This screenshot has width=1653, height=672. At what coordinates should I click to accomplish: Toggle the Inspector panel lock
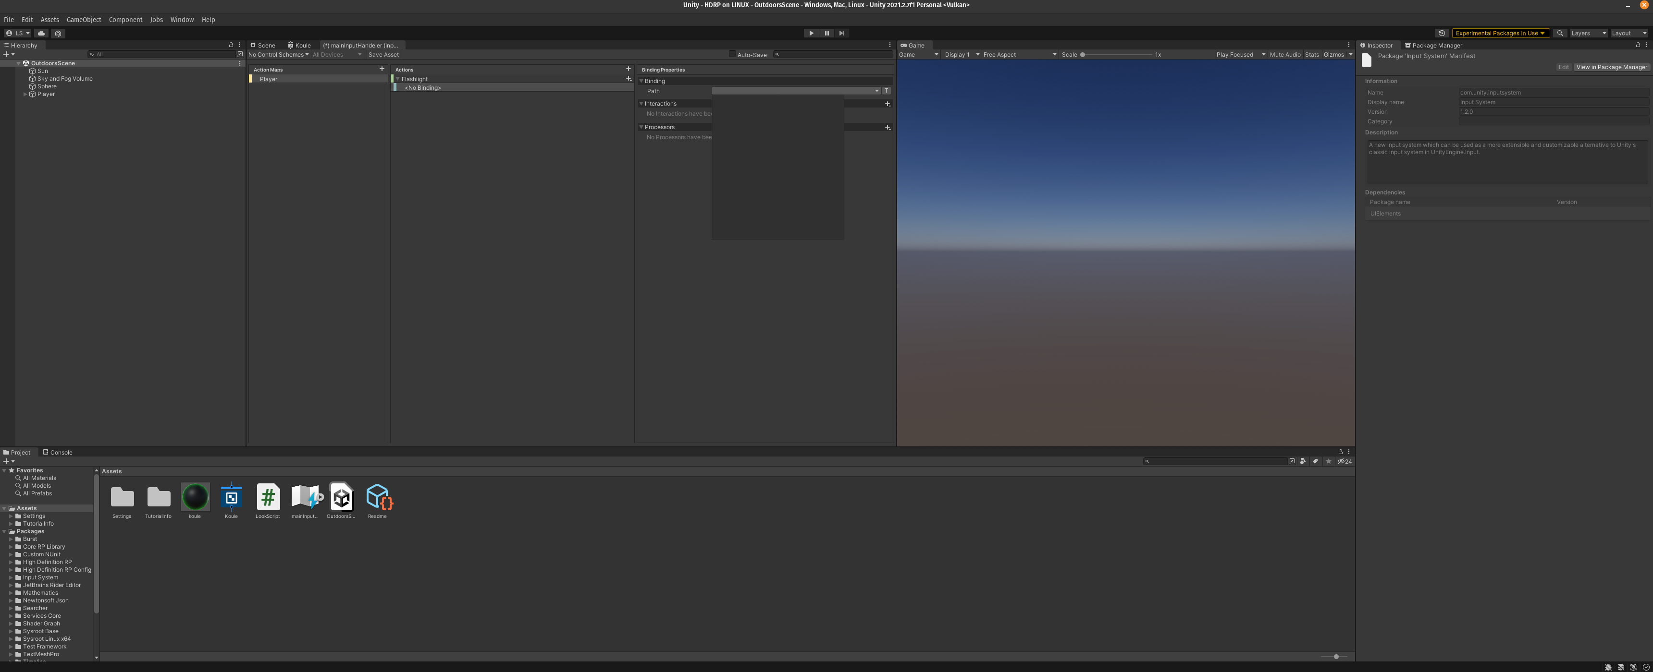[x=1638, y=45]
